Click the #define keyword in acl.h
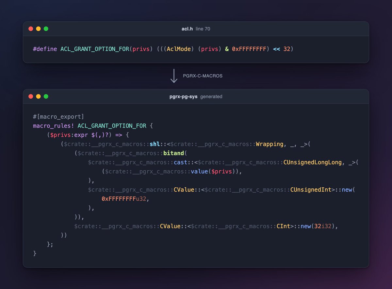 [45, 49]
